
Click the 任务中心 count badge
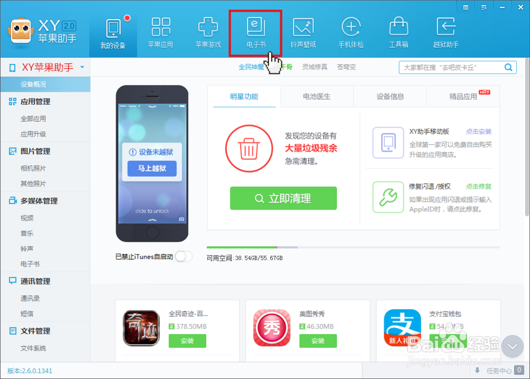(x=519, y=370)
